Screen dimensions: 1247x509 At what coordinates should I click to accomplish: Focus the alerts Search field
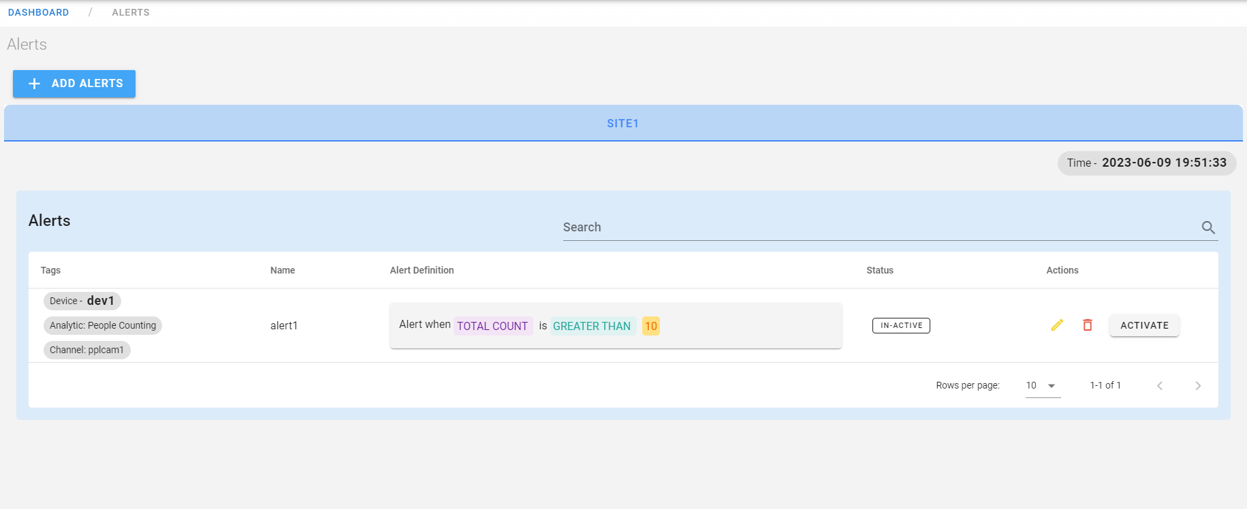879,227
